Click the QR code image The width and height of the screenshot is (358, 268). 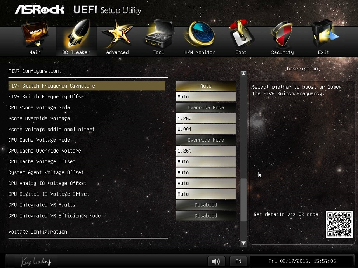(339, 224)
